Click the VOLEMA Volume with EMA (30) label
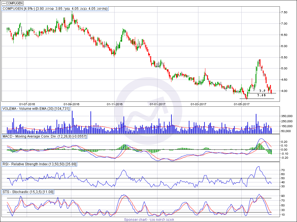This screenshot has width=297, height=222. tap(36, 109)
